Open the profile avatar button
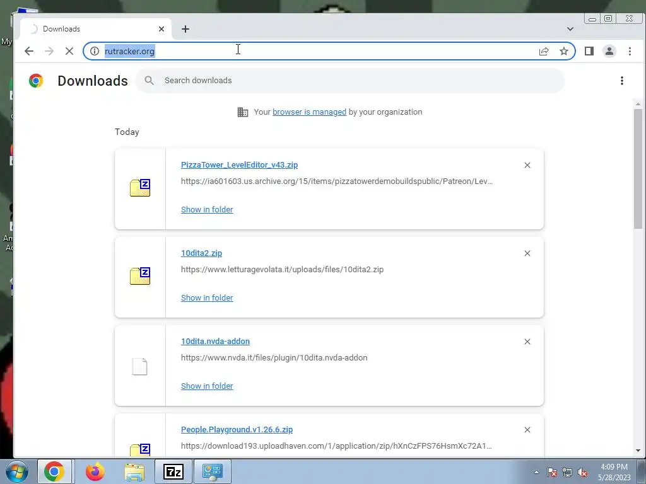Viewport: 646px width, 484px height. [609, 51]
